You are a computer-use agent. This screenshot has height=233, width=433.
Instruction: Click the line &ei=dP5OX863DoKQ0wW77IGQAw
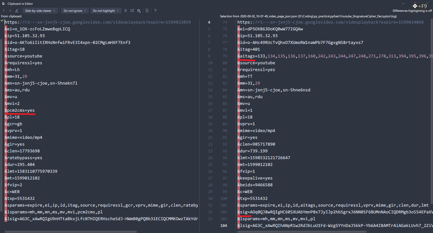click(x=270, y=29)
